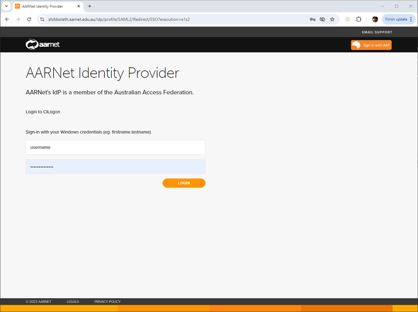The width and height of the screenshot is (418, 312).
Task: Click the AARNet Identity Provider heading
Action: coord(102,73)
